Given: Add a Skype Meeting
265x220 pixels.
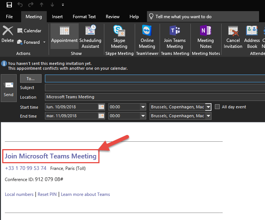Looking at the screenshot, I should pyautogui.click(x=119, y=36).
